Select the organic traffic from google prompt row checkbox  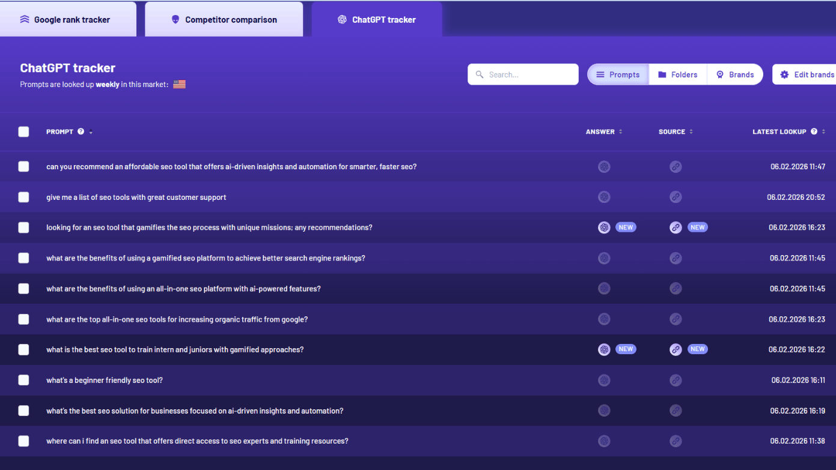pyautogui.click(x=23, y=319)
